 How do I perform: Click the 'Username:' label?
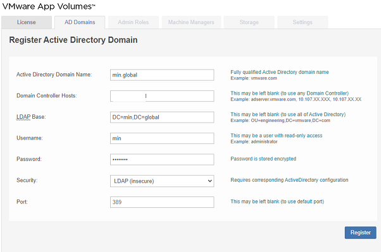29,138
